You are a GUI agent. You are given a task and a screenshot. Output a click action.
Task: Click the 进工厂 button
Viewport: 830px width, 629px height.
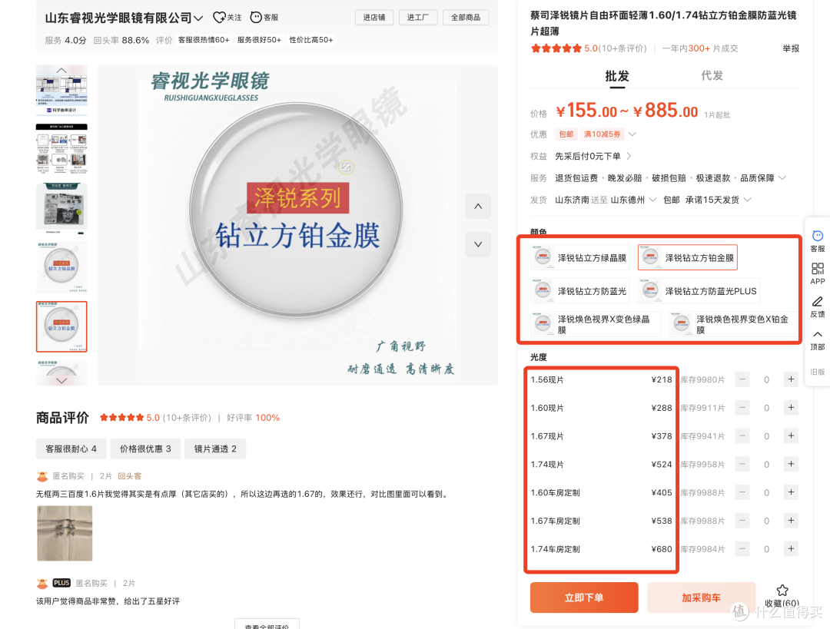[x=417, y=18]
